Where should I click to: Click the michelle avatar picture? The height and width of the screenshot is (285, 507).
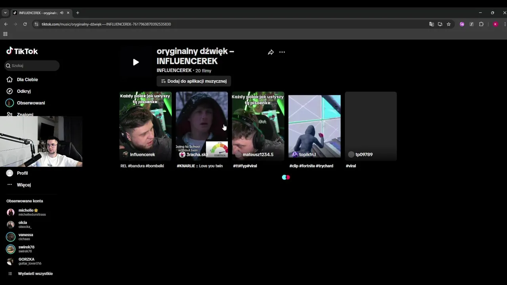coord(11,212)
